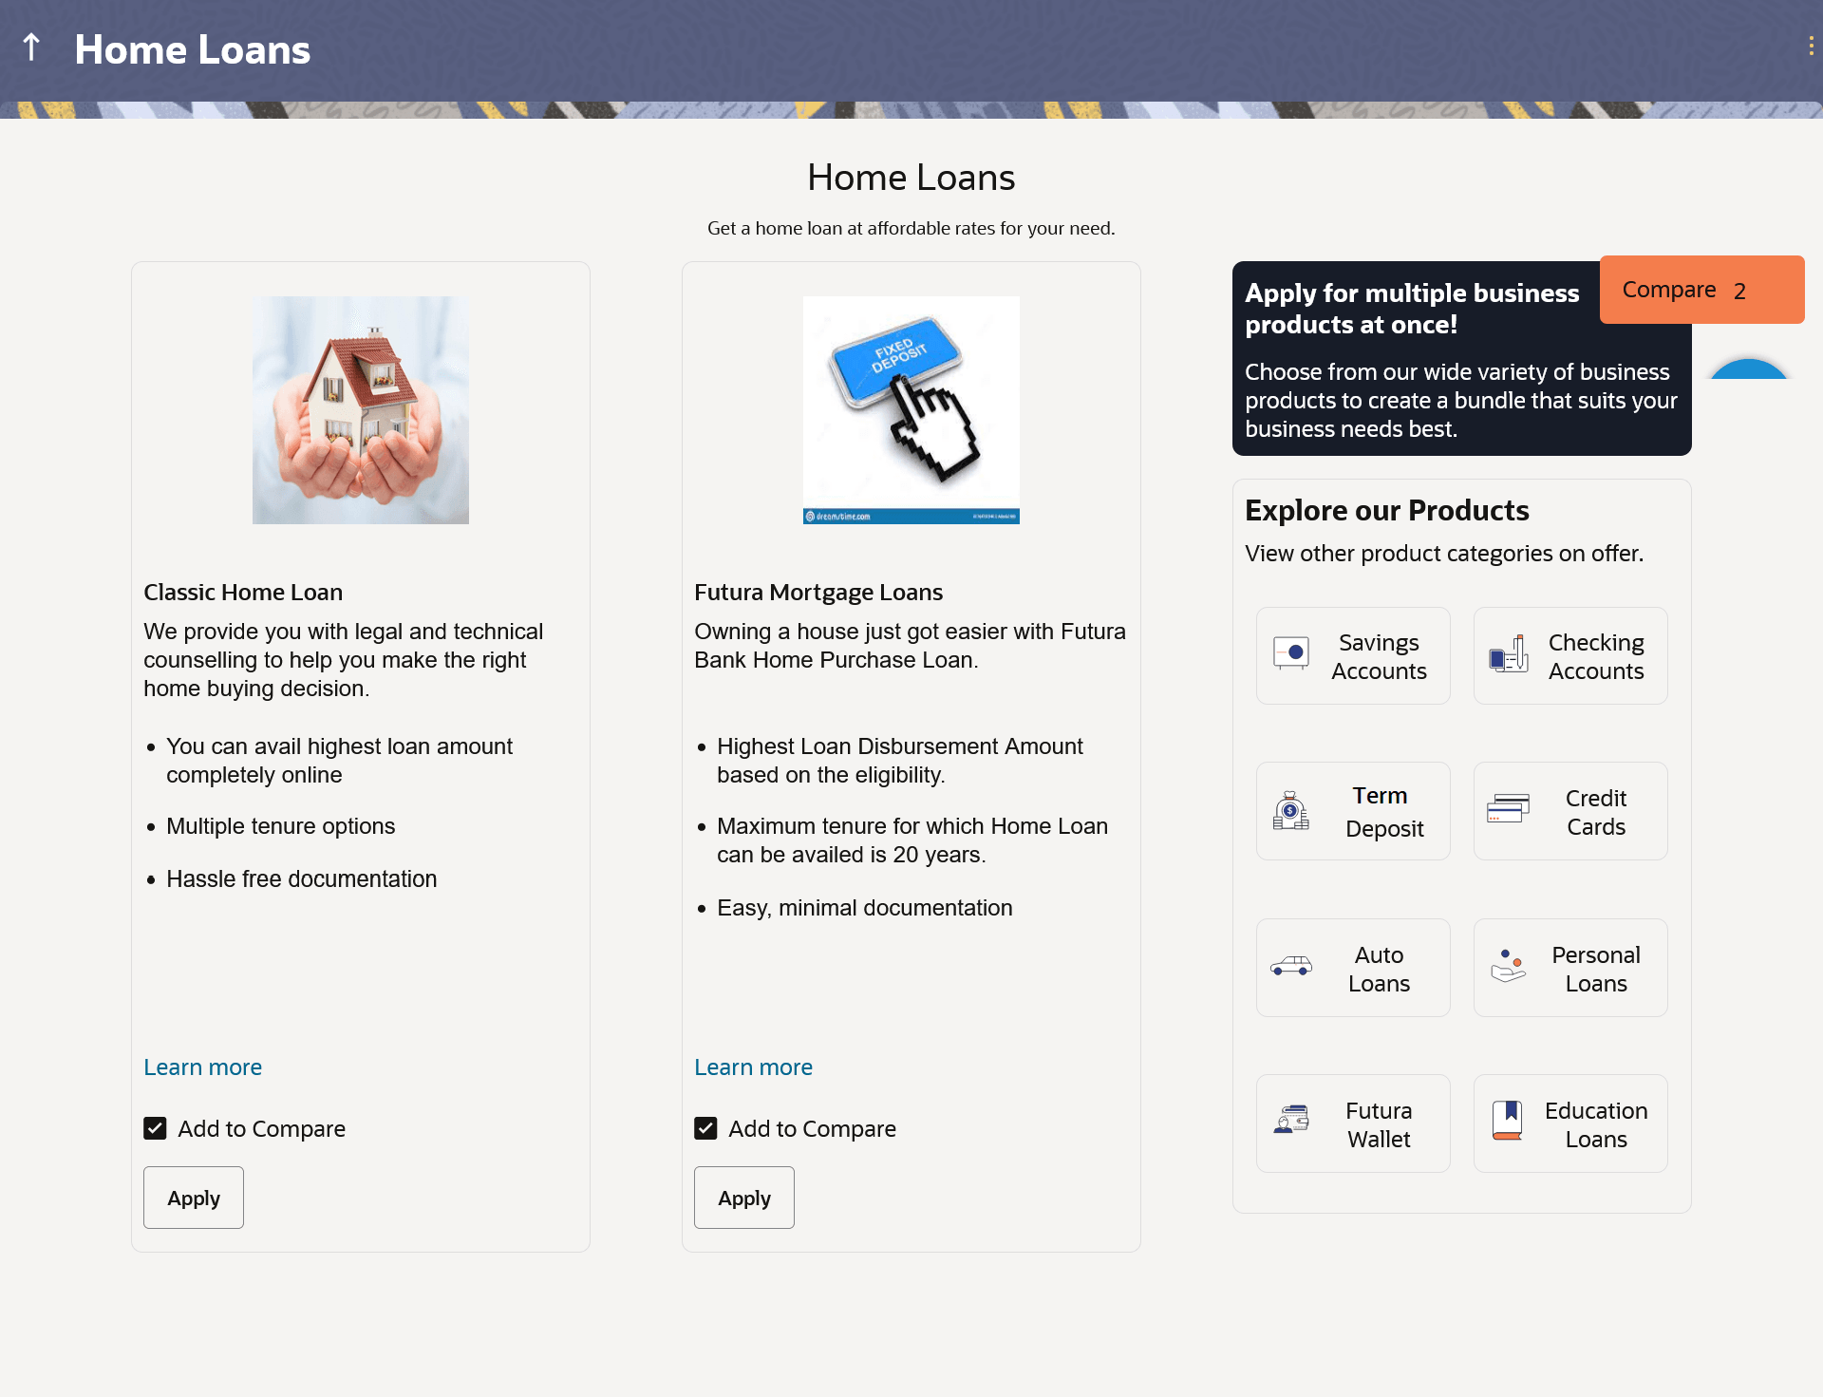The image size is (1823, 1397).
Task: Click the blue floating circle button
Action: 1749,370
